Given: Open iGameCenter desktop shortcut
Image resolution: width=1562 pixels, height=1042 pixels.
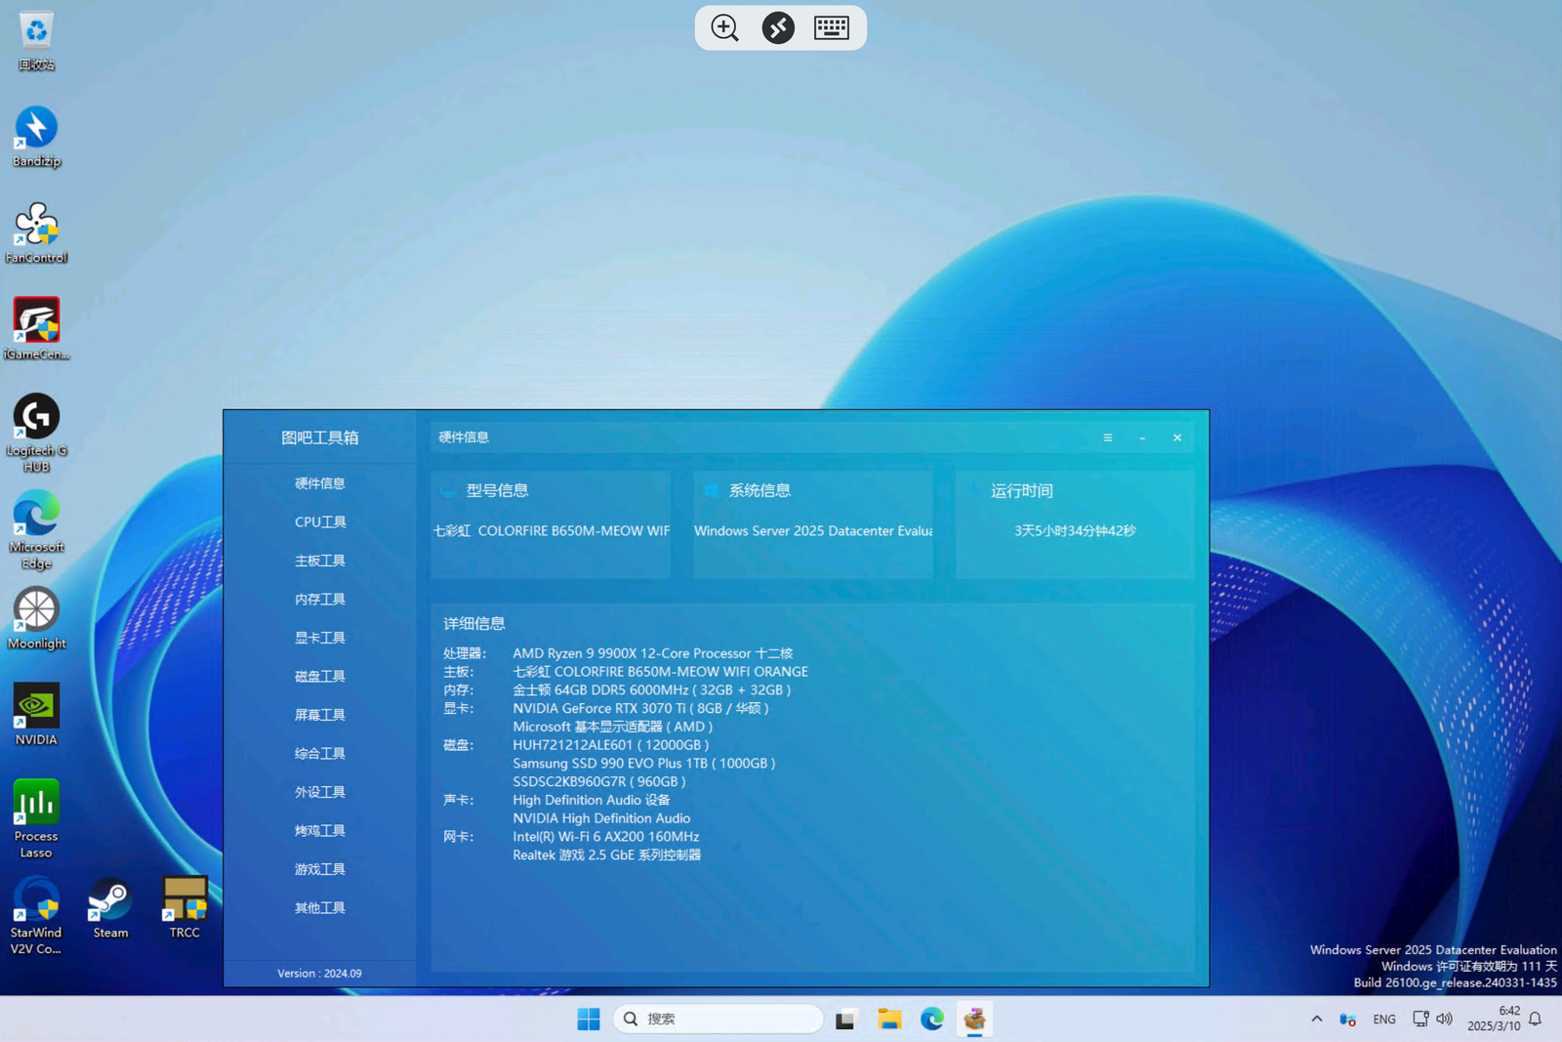Looking at the screenshot, I should pyautogui.click(x=36, y=330).
